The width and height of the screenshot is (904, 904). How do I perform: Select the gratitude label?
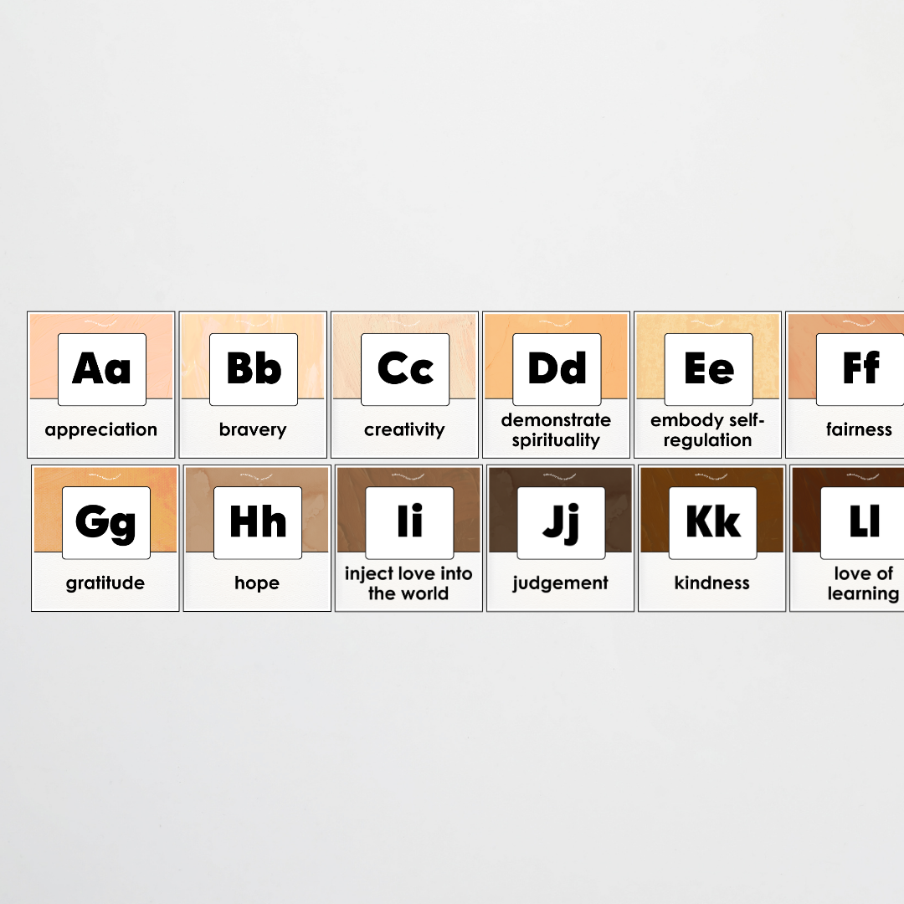click(105, 583)
